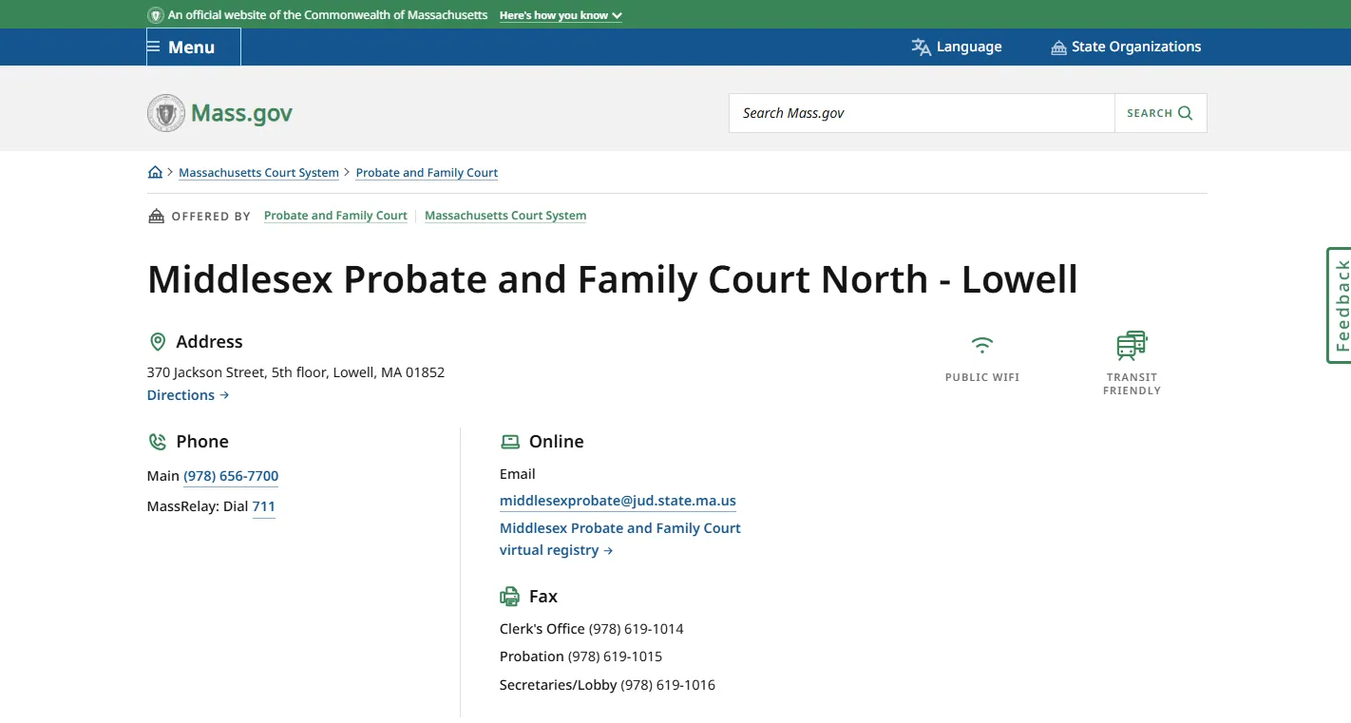Open Probate and Family Court breadcrumb link

pyautogui.click(x=427, y=173)
